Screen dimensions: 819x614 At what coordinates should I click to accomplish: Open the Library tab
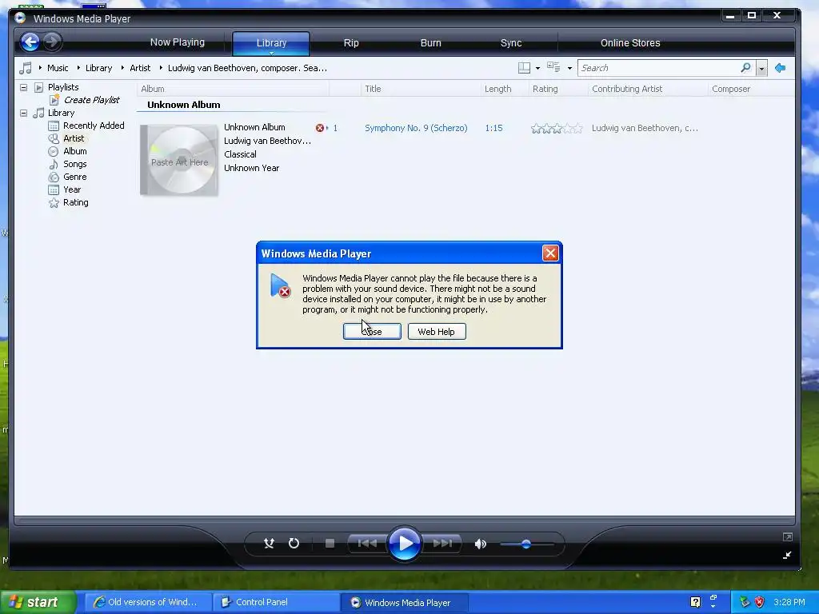pyautogui.click(x=271, y=43)
